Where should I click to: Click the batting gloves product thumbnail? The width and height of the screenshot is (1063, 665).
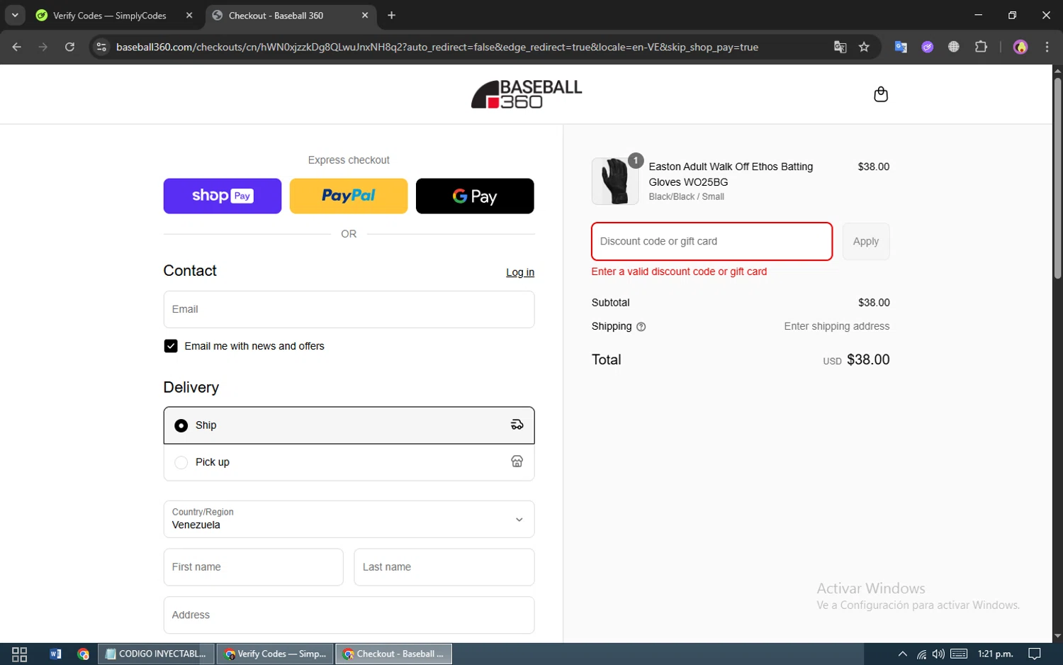coord(615,181)
